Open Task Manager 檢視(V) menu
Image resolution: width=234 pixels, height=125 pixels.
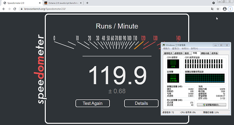pos(185,49)
